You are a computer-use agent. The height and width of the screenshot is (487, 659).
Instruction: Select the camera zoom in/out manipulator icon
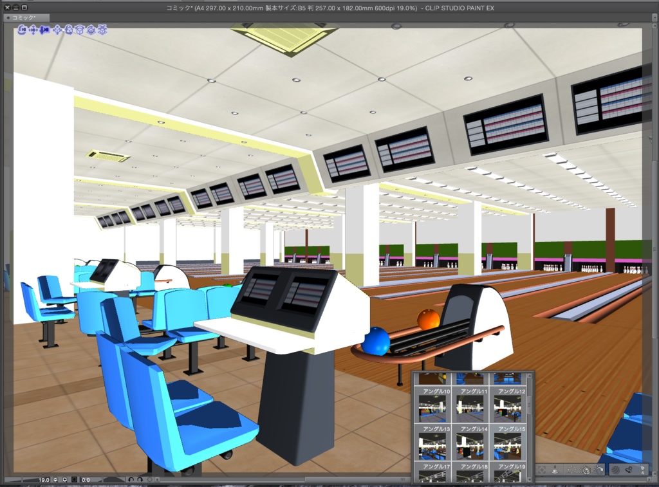click(x=44, y=30)
